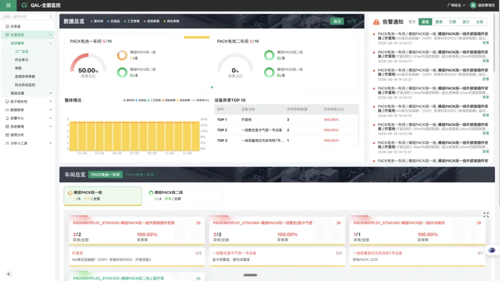Toggle 其他参数 legend in 数据总览 header

pos(172,21)
